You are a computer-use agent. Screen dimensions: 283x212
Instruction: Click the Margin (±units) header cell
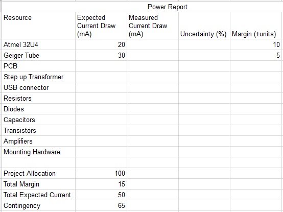click(x=256, y=26)
